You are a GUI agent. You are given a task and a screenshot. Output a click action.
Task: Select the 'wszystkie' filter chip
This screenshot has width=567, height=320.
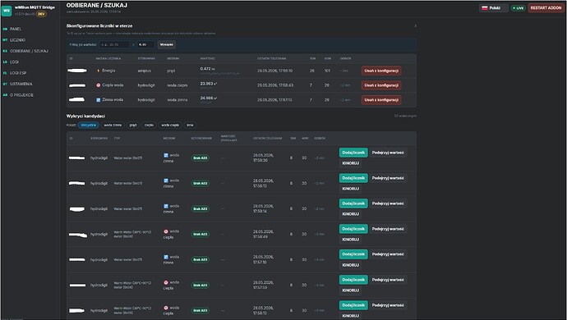[x=89, y=125]
